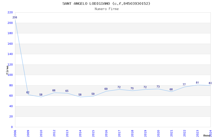Click the 81 data label for 2023
The image size is (213, 138).
coord(197,83)
